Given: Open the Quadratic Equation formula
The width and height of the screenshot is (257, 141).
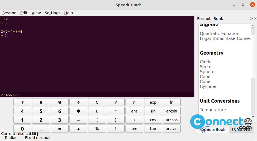Looking at the screenshot, I should point(219,33).
